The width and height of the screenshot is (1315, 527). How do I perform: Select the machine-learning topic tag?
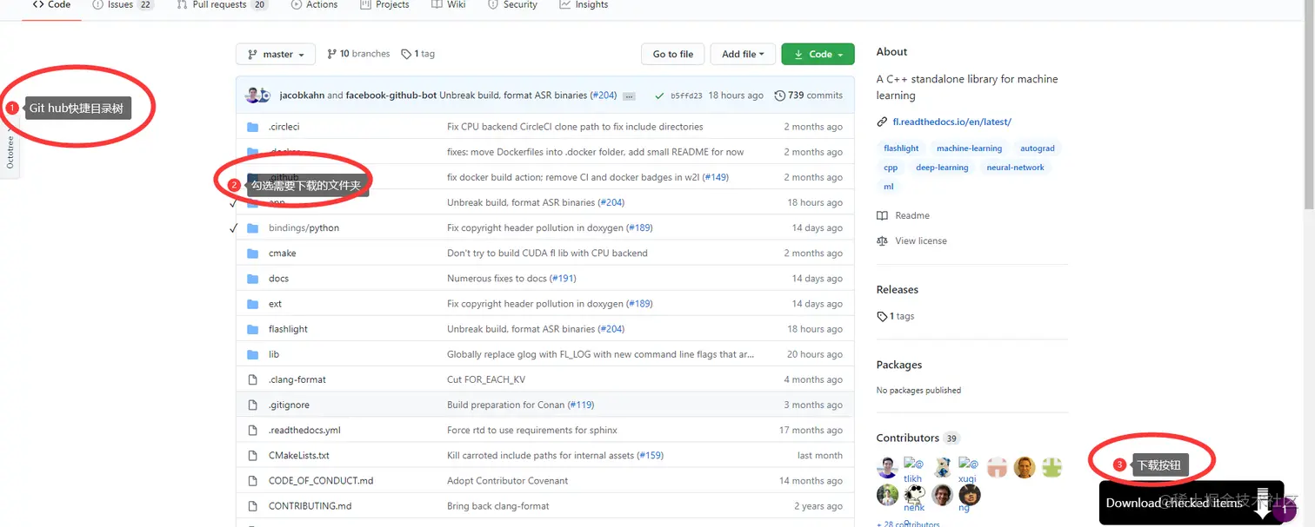[x=969, y=148]
